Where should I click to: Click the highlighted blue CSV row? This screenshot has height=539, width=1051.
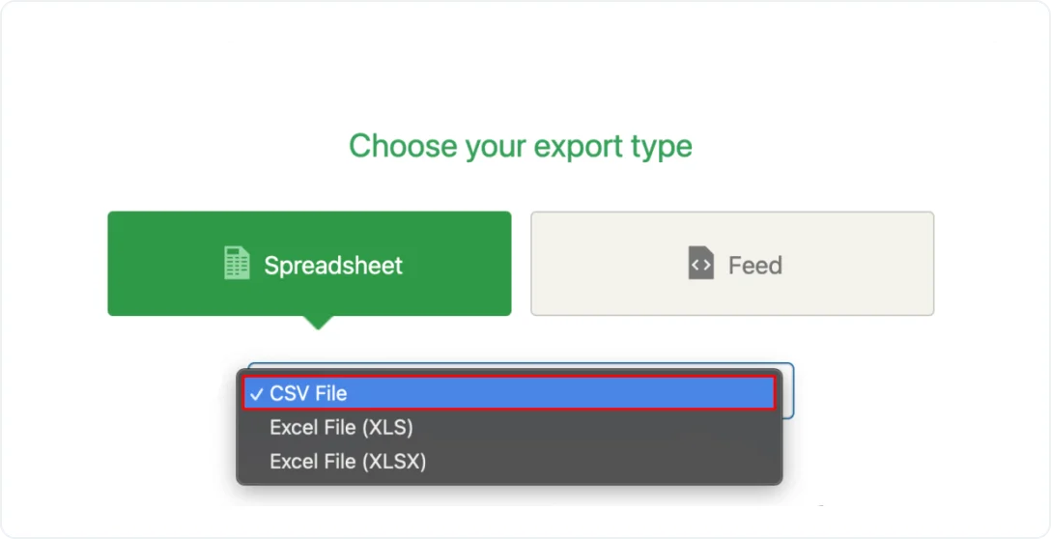coord(580,393)
